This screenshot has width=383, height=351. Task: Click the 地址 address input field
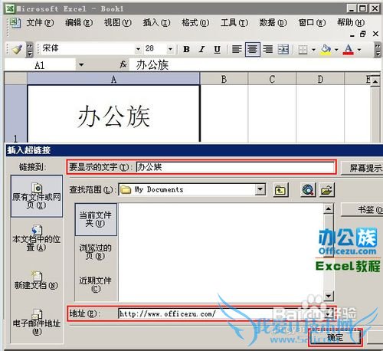221,313
